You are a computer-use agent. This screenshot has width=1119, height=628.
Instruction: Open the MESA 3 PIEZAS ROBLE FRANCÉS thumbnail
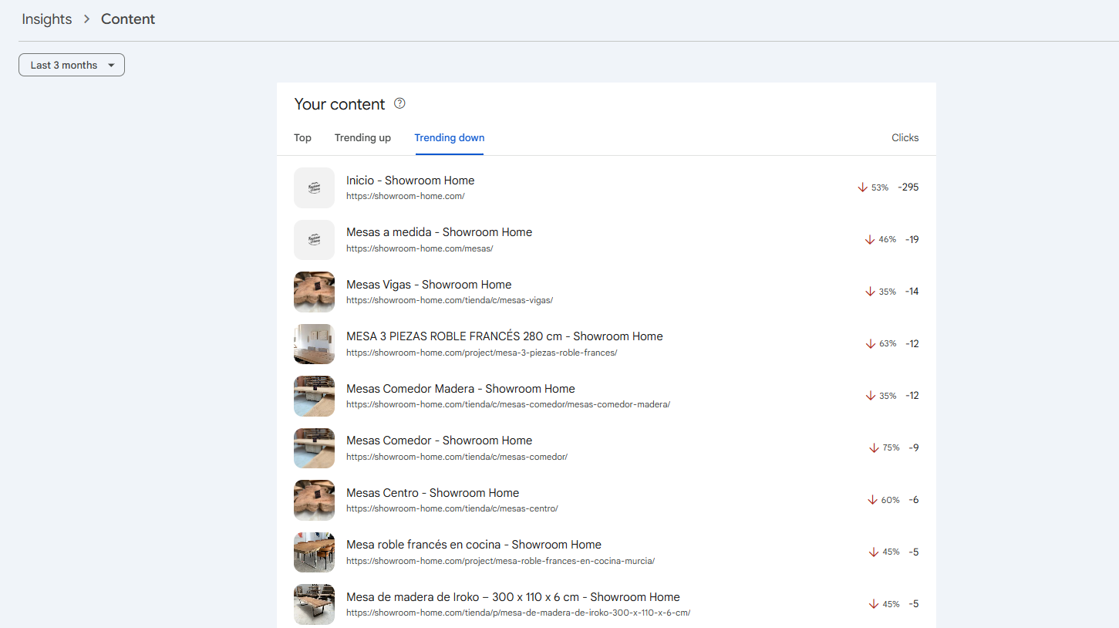[x=314, y=344]
